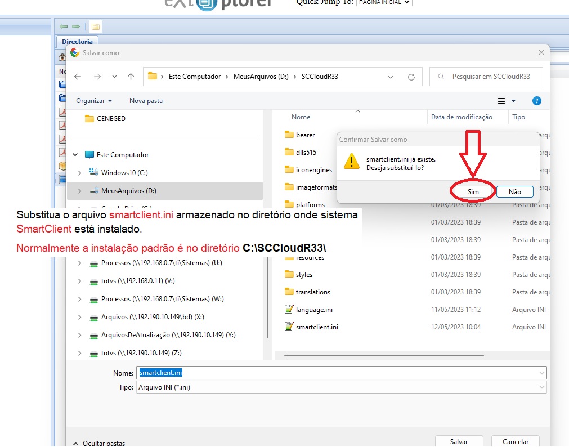
Task: Open the Organizar menu
Action: tap(94, 101)
